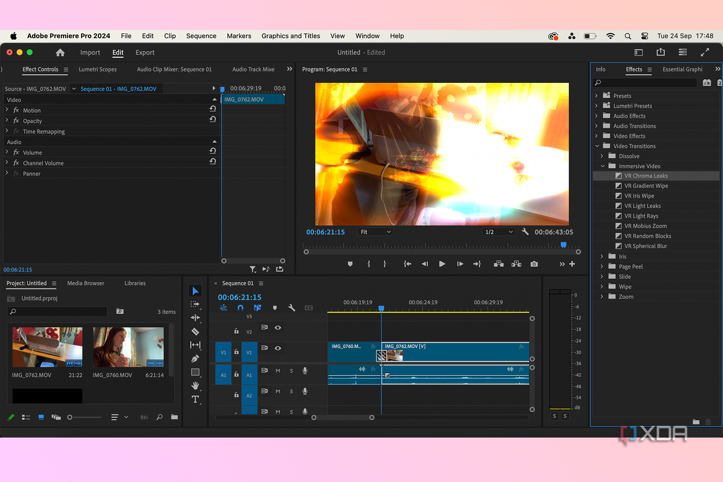Image resolution: width=723 pixels, height=482 pixels.
Task: Open the Export workspace
Action: pyautogui.click(x=145, y=53)
